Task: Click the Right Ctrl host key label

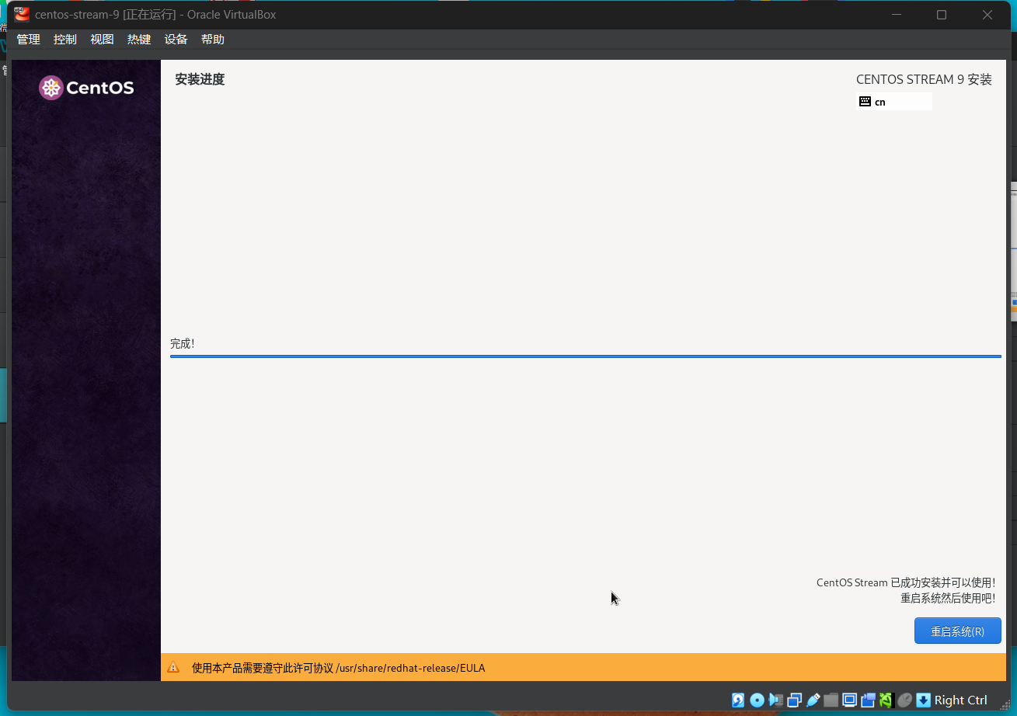Action: [x=961, y=700]
